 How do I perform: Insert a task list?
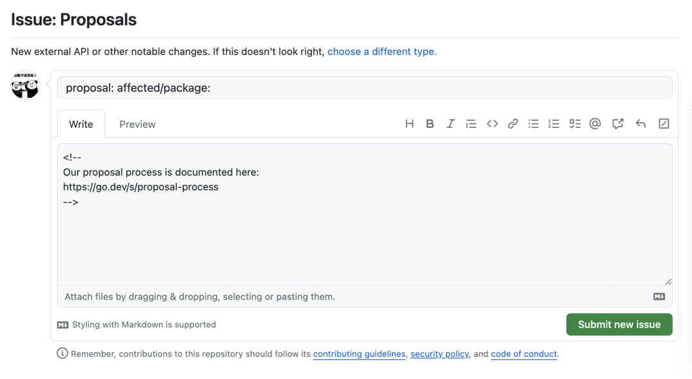pyautogui.click(x=575, y=124)
